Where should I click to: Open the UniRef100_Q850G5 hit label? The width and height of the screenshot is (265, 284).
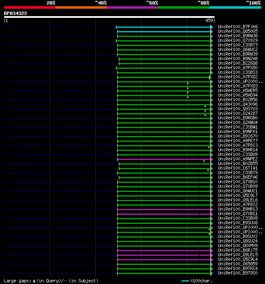tap(238, 32)
